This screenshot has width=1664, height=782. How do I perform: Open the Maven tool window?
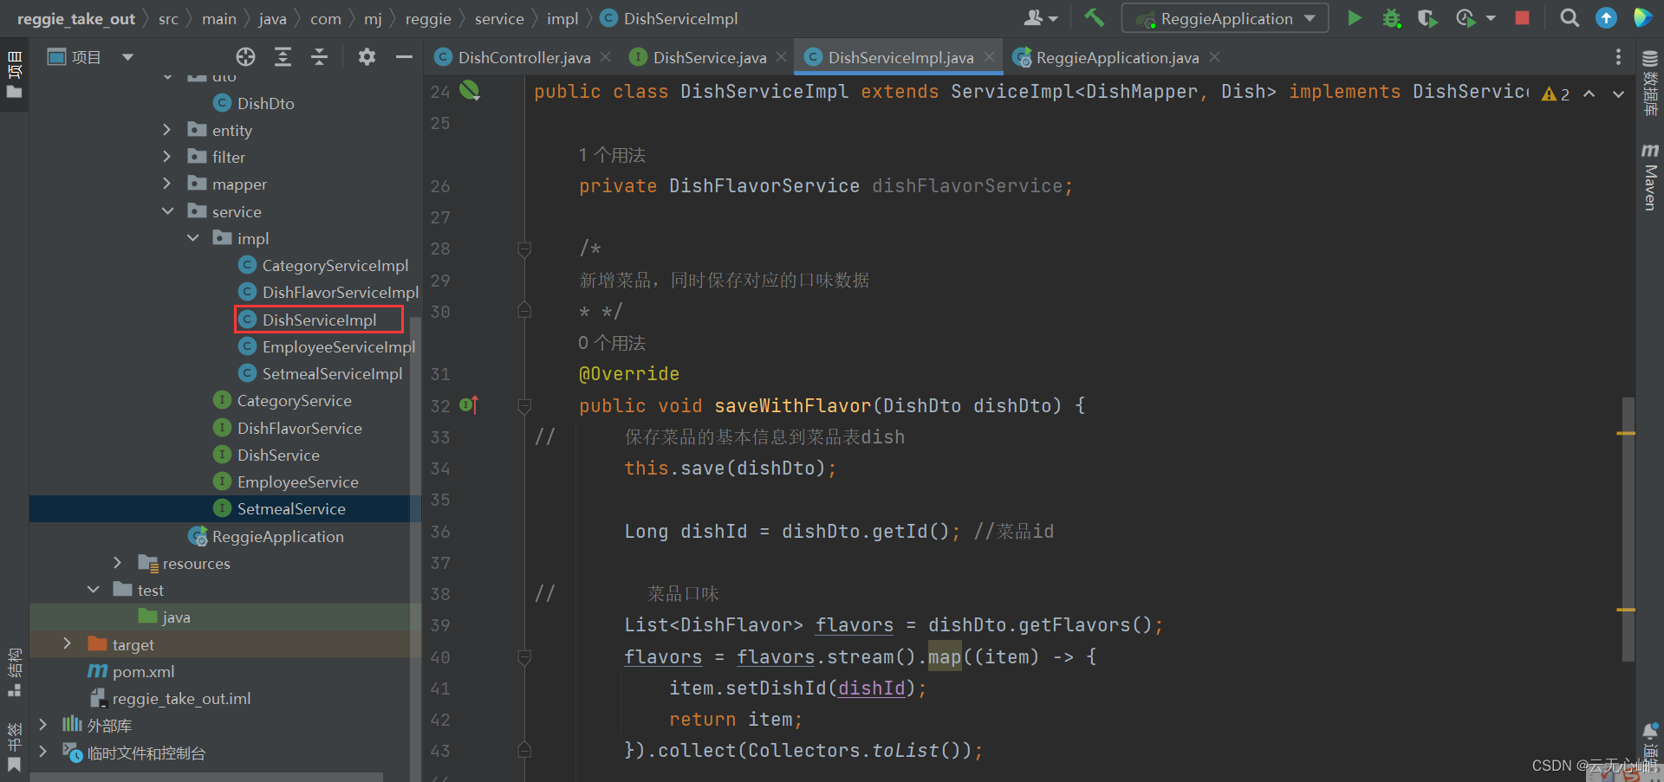click(1649, 178)
